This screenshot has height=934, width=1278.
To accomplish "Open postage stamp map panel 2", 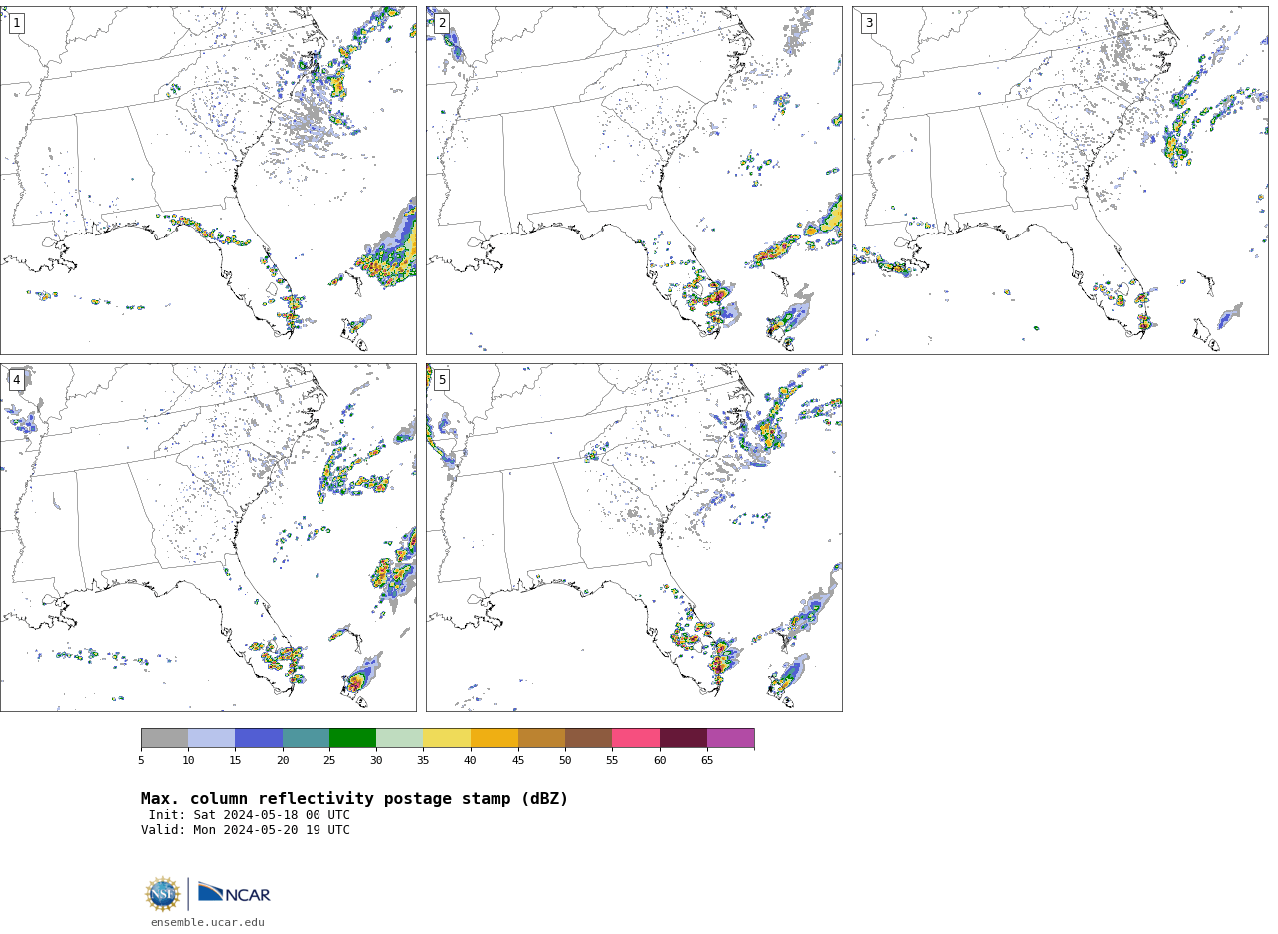I will pyautogui.click(x=634, y=181).
